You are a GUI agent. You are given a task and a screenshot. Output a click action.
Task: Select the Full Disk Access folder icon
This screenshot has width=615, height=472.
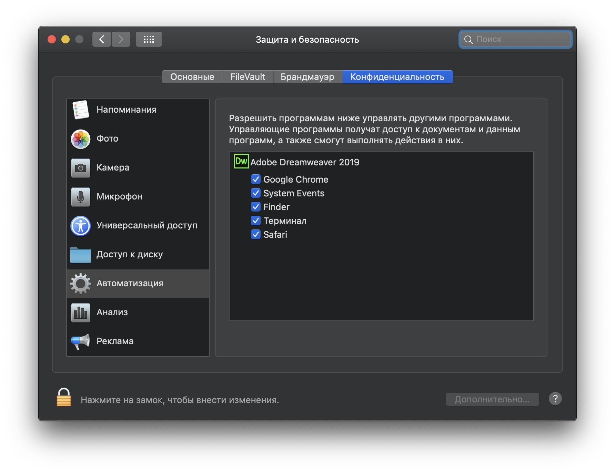pyautogui.click(x=81, y=255)
